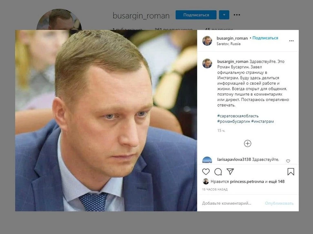Open comments via speech bubble icon
Viewport: 313px width, 234px height.
(x=218, y=171)
